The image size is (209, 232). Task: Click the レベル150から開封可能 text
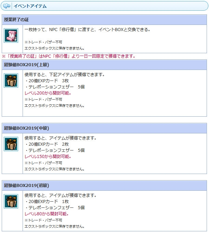pos(48,157)
